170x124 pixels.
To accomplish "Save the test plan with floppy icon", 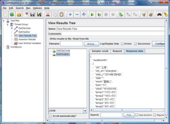I will click(x=32, y=14).
